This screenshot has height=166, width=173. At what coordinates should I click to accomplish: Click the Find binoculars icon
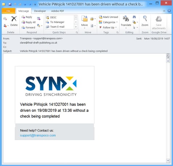[134, 17]
